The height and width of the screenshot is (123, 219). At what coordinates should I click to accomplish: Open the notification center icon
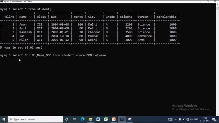pyautogui.click(x=214, y=119)
